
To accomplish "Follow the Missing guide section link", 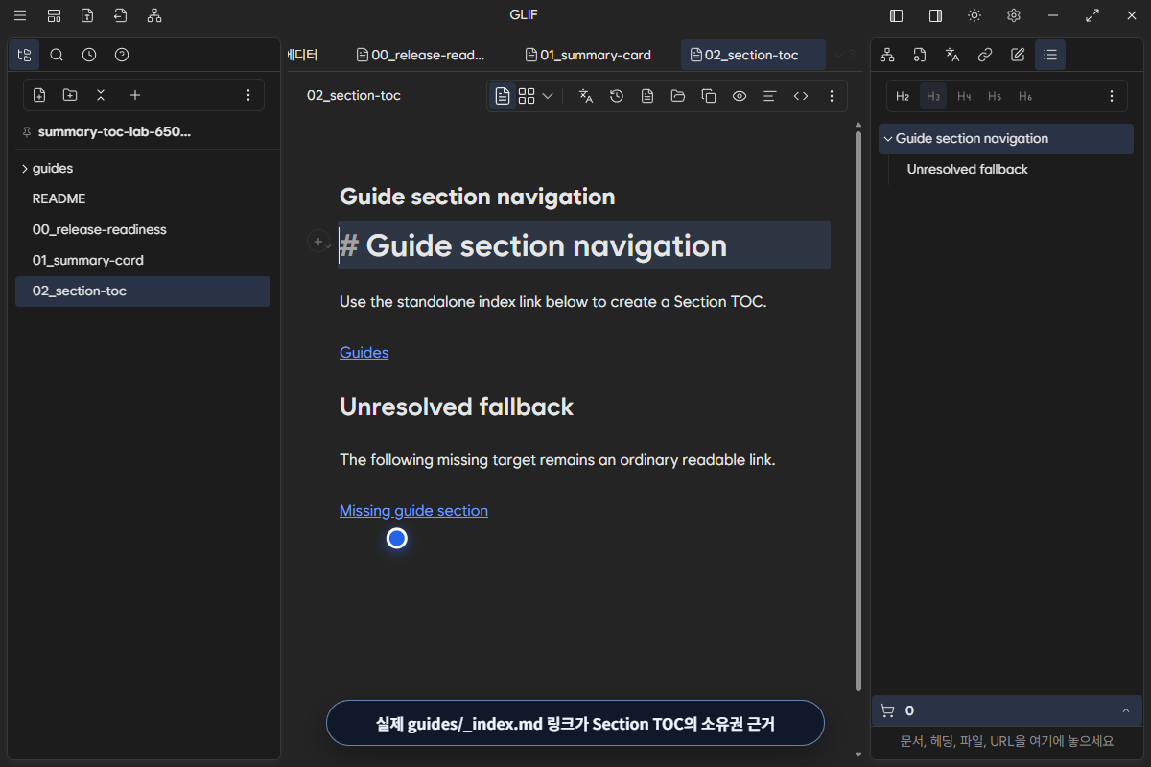I will pos(413,511).
